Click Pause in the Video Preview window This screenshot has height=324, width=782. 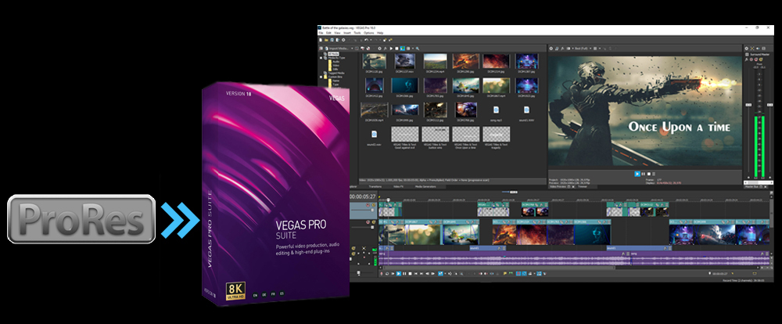(x=644, y=174)
